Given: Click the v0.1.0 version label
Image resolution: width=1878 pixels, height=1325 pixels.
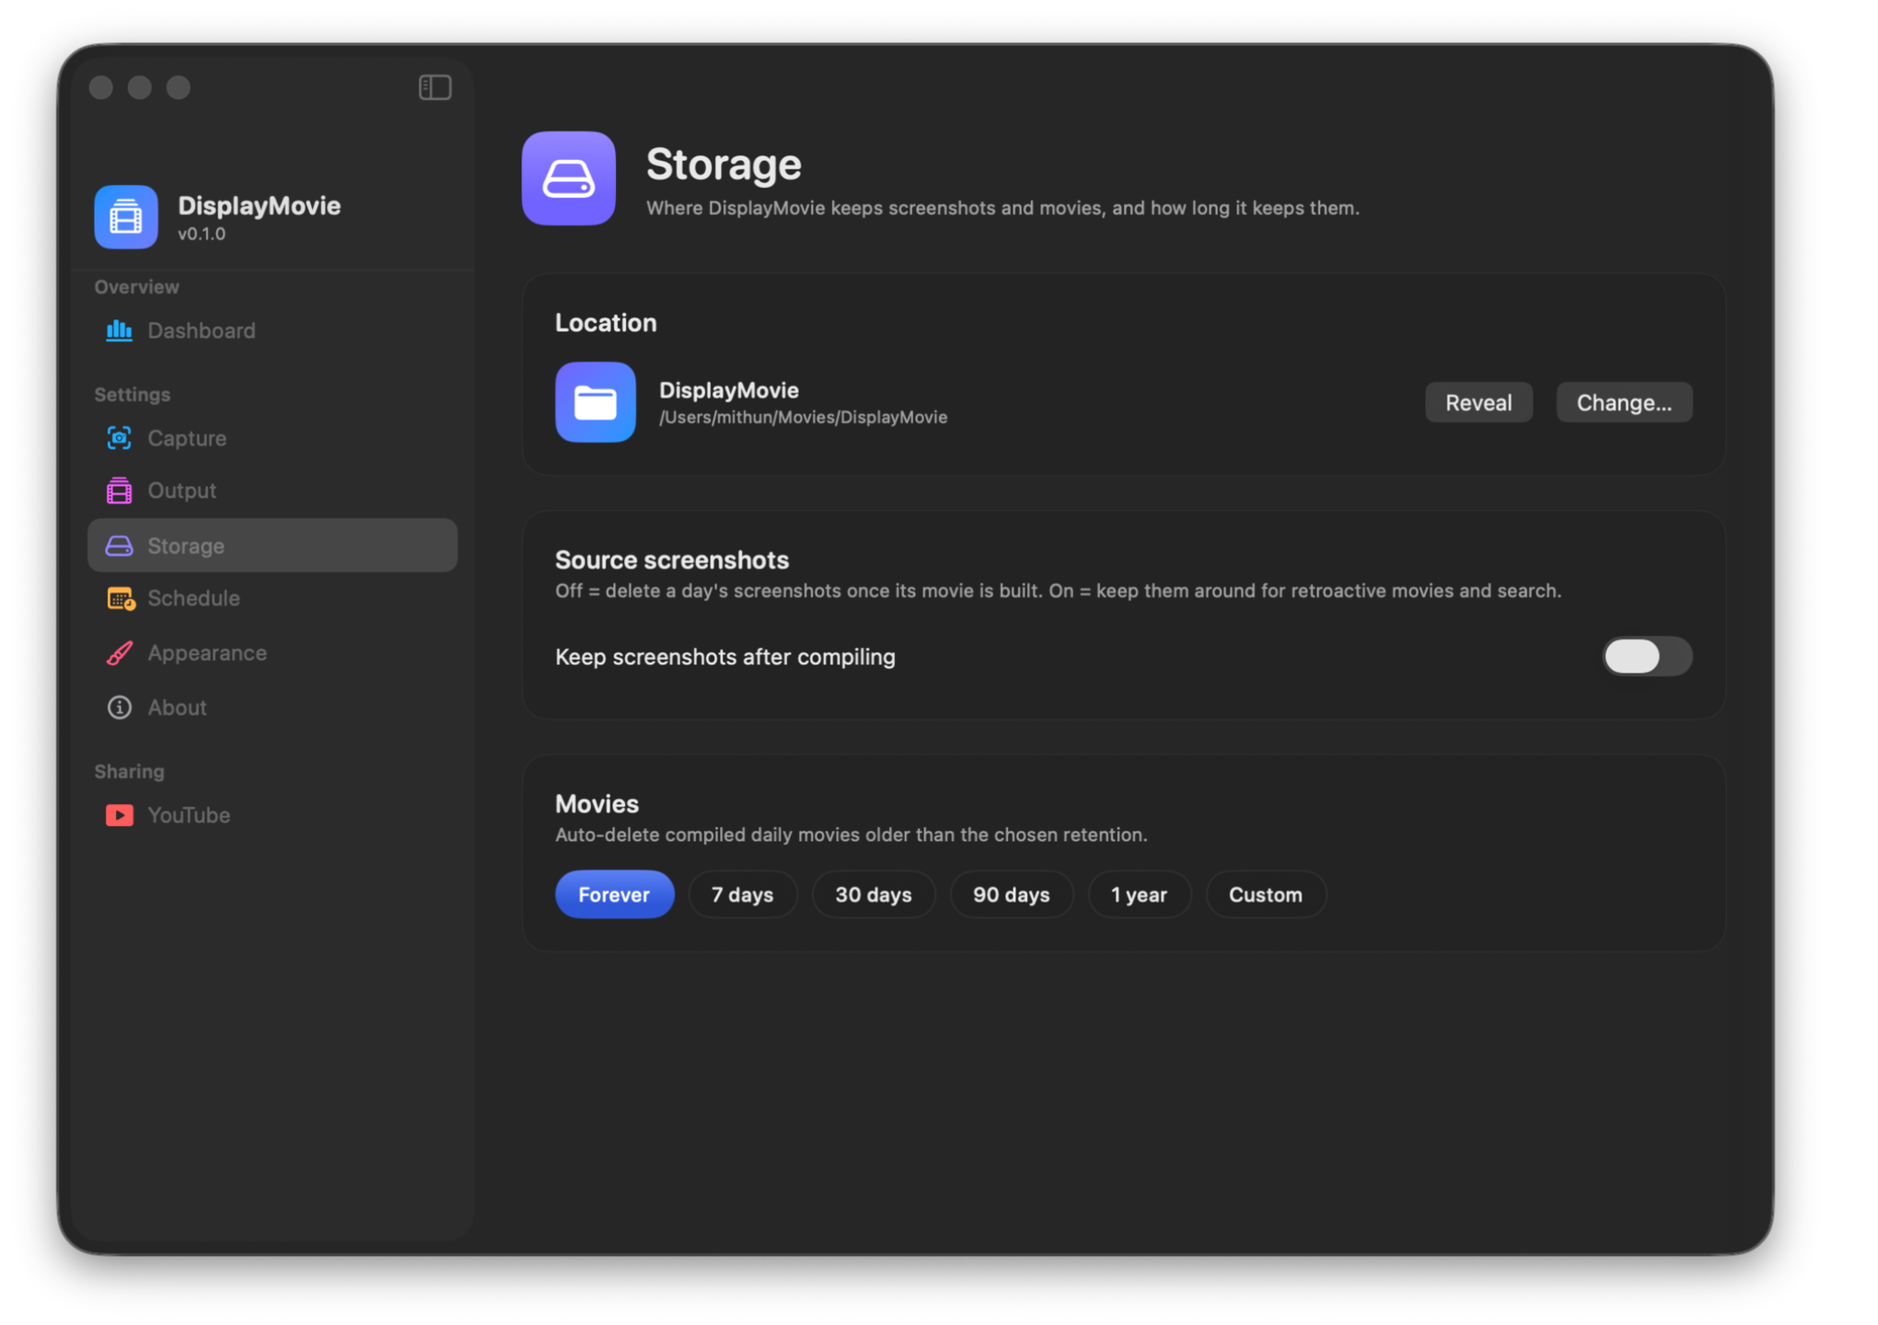Looking at the screenshot, I should point(202,234).
